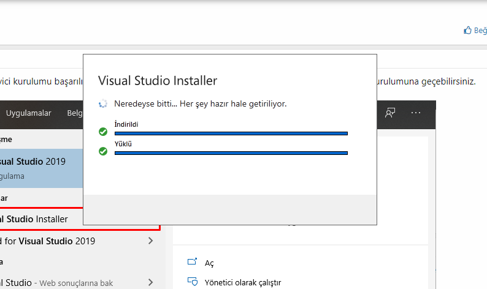Select the Visual Studio Installer search result
The width and height of the screenshot is (487, 289).
pos(41,219)
